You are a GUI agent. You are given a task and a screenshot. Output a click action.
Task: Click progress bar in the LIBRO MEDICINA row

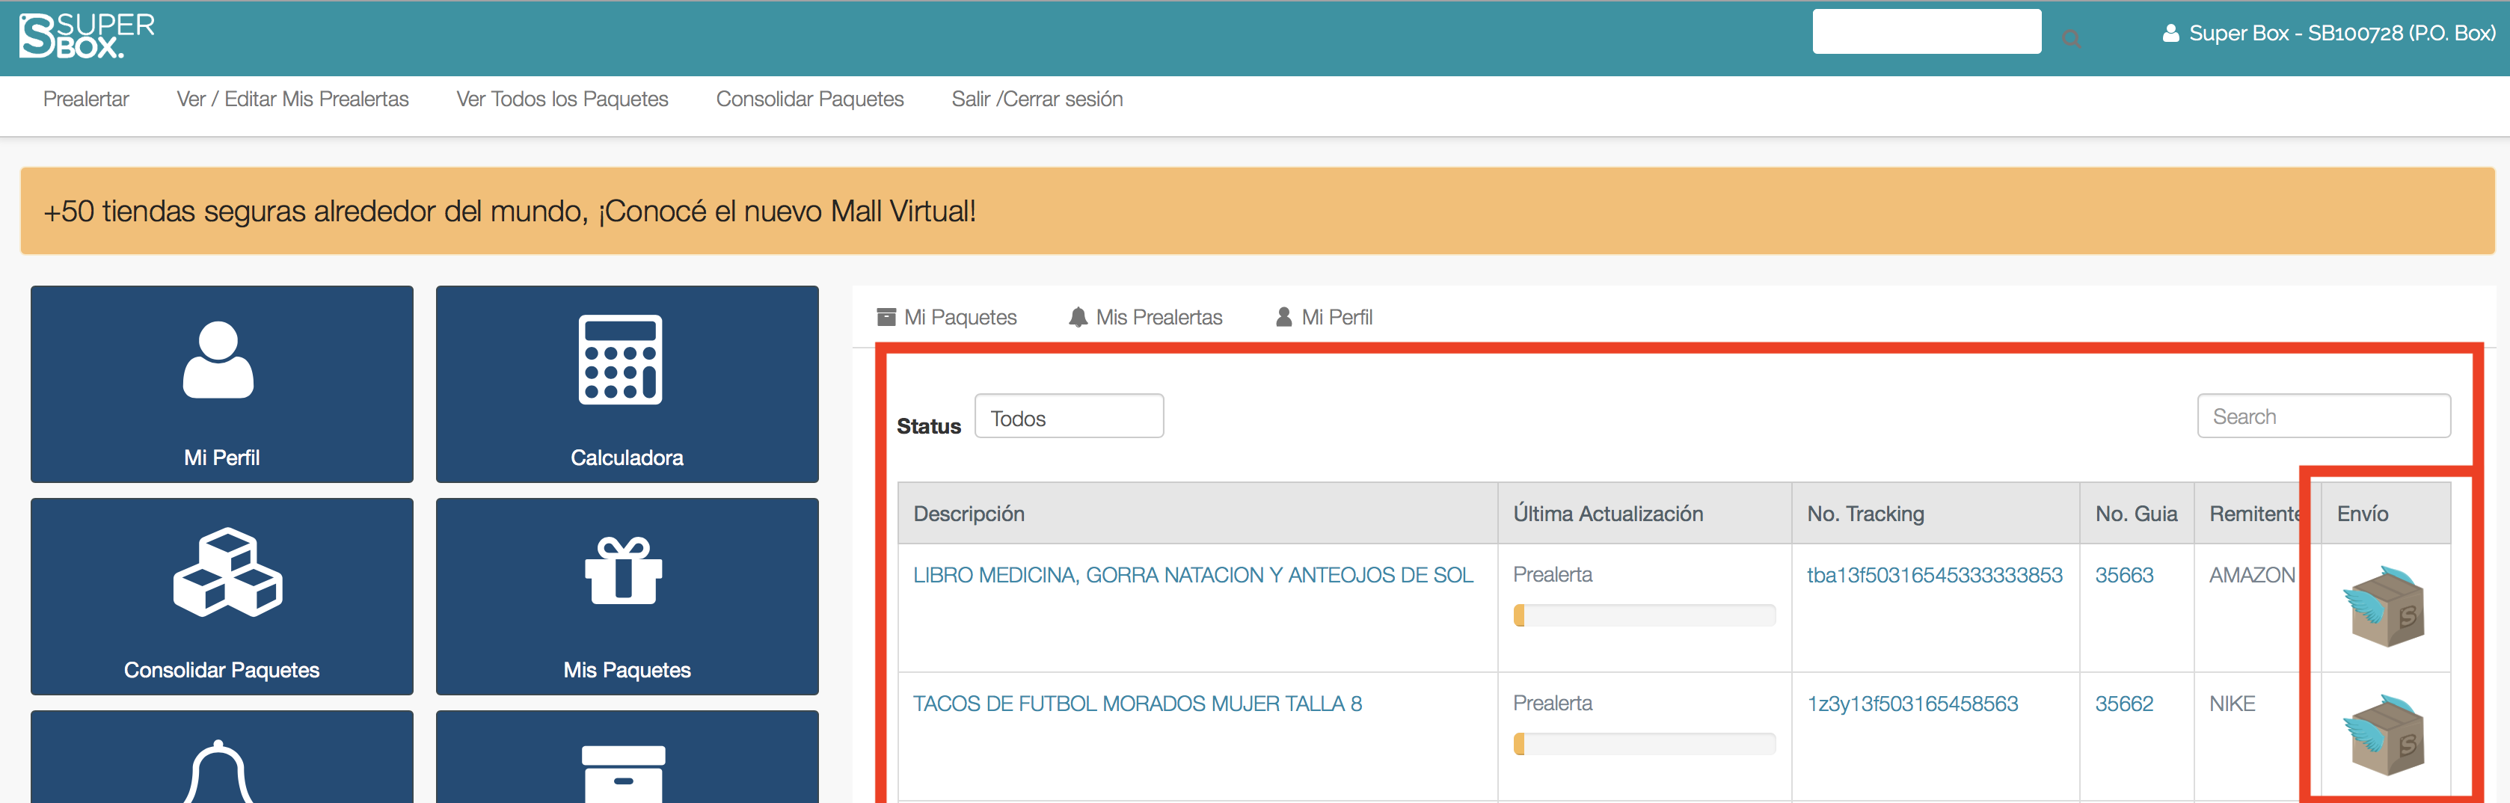pos(1644,615)
